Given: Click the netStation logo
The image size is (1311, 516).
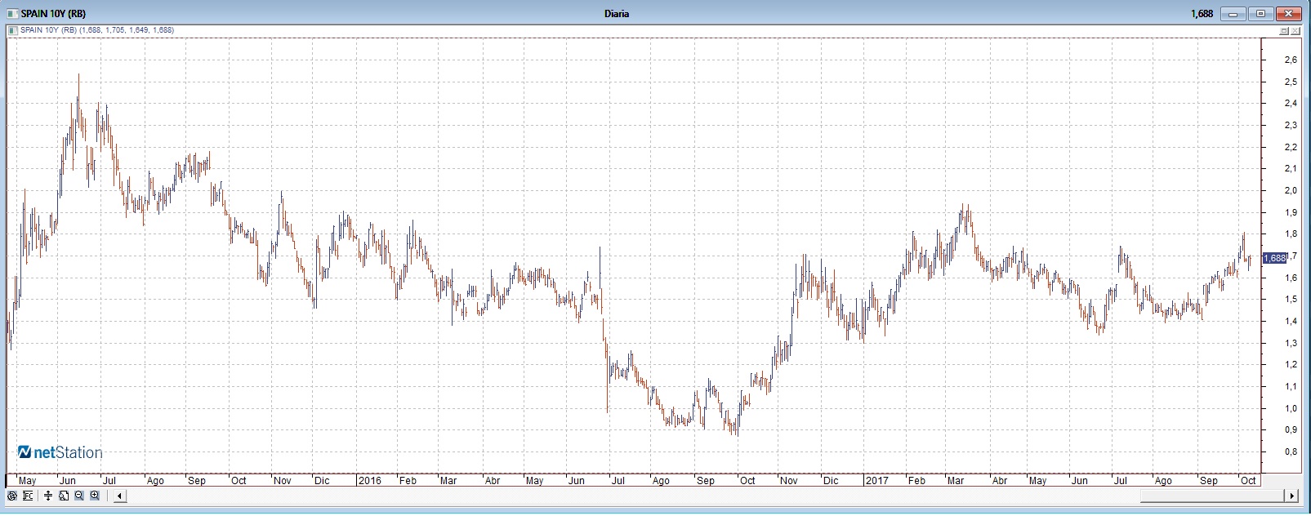Looking at the screenshot, I should point(60,452).
